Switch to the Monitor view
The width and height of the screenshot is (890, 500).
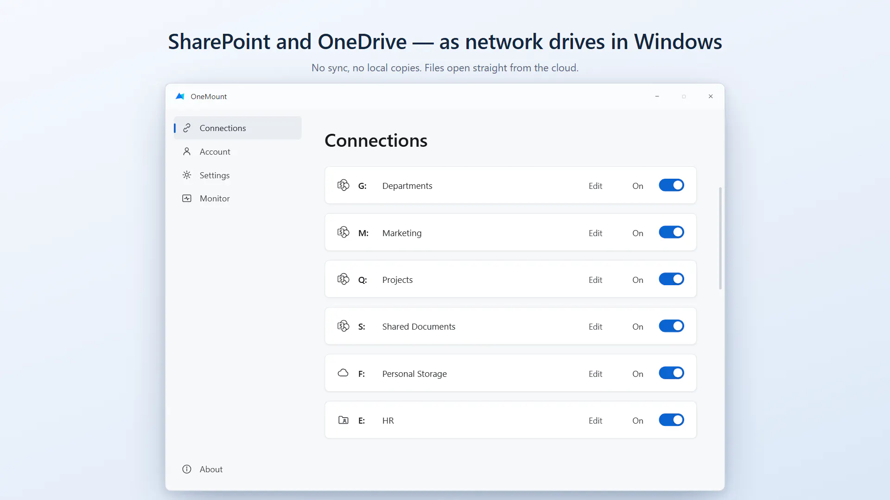(x=237, y=198)
